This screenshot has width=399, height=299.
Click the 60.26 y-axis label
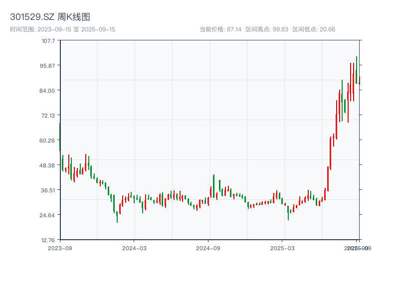tap(47, 140)
